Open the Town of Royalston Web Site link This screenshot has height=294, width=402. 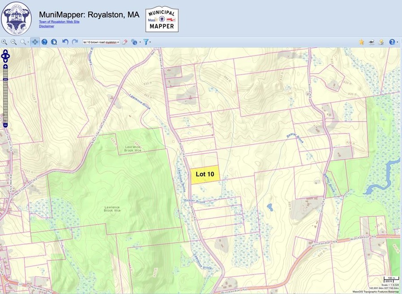coord(57,22)
